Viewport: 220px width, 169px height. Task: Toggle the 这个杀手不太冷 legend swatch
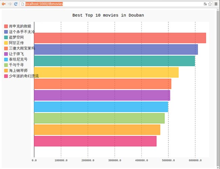6,32
